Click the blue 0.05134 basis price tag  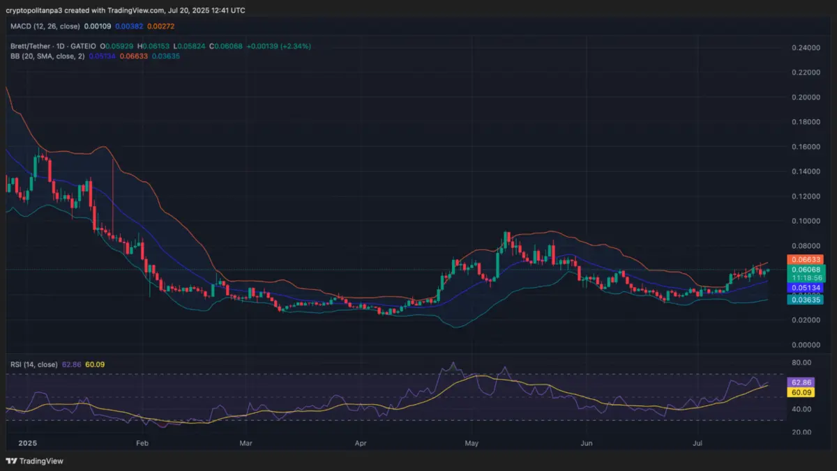click(806, 288)
